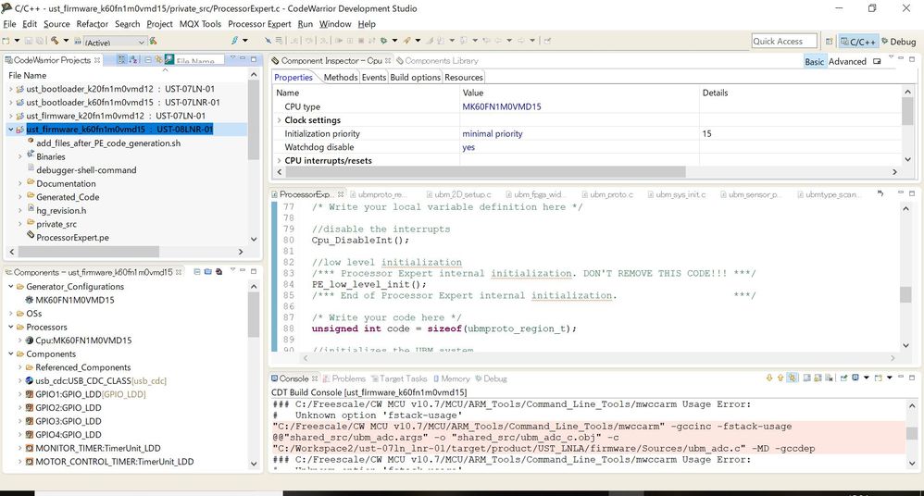Image resolution: width=924 pixels, height=496 pixels.
Task: Click the Watchdog disable 'yes' value
Action: pyautogui.click(x=468, y=147)
